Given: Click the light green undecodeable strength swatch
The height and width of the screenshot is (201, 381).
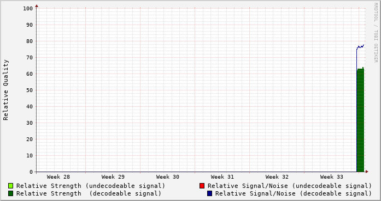Looking at the screenshot, I should click(11, 186).
